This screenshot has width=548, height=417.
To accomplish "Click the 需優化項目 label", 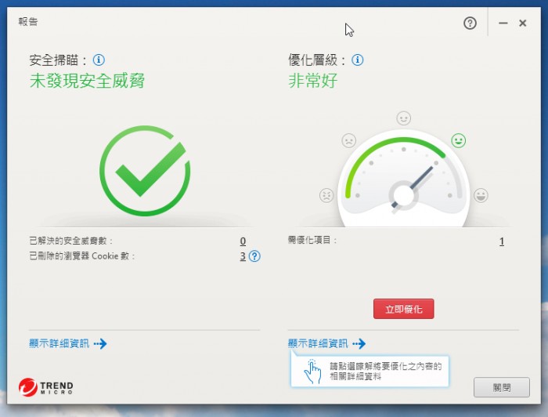I will [312, 240].
